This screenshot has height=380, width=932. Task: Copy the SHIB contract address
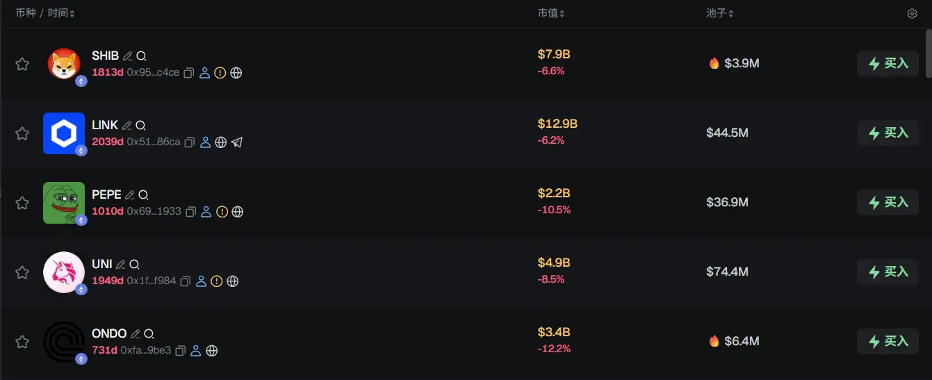(x=188, y=73)
